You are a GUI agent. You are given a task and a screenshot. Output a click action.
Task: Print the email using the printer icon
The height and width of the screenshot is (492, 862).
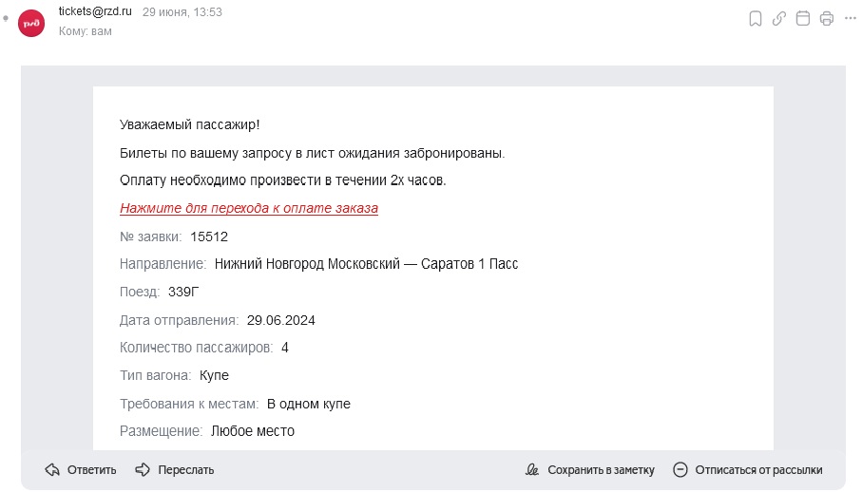[827, 18]
